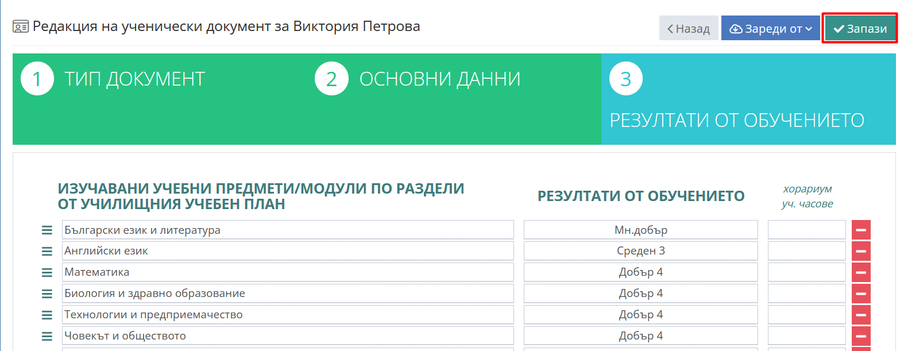
Task: Remove the Математика row using red minus
Action: coord(861,272)
